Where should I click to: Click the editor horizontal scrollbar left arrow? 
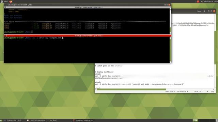(x=96, y=89)
